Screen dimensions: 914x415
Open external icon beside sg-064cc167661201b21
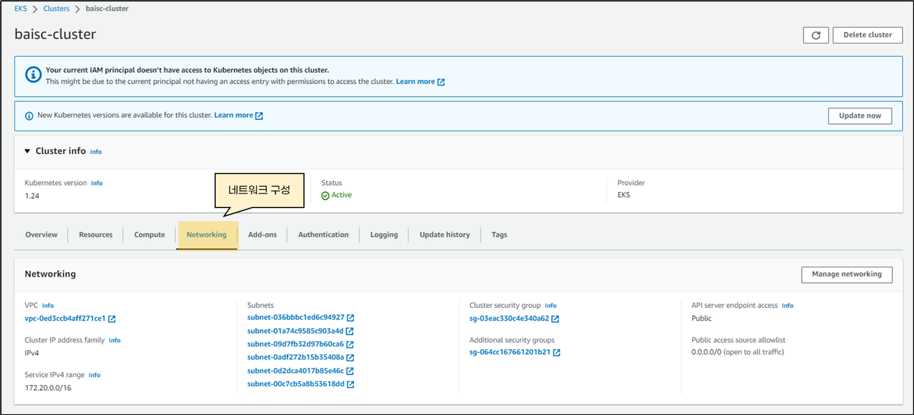(x=557, y=352)
